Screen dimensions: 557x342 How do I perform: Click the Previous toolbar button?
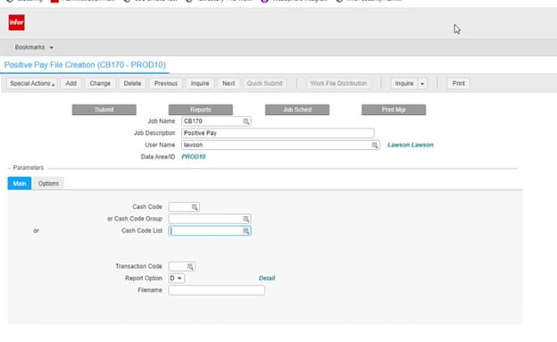(166, 84)
